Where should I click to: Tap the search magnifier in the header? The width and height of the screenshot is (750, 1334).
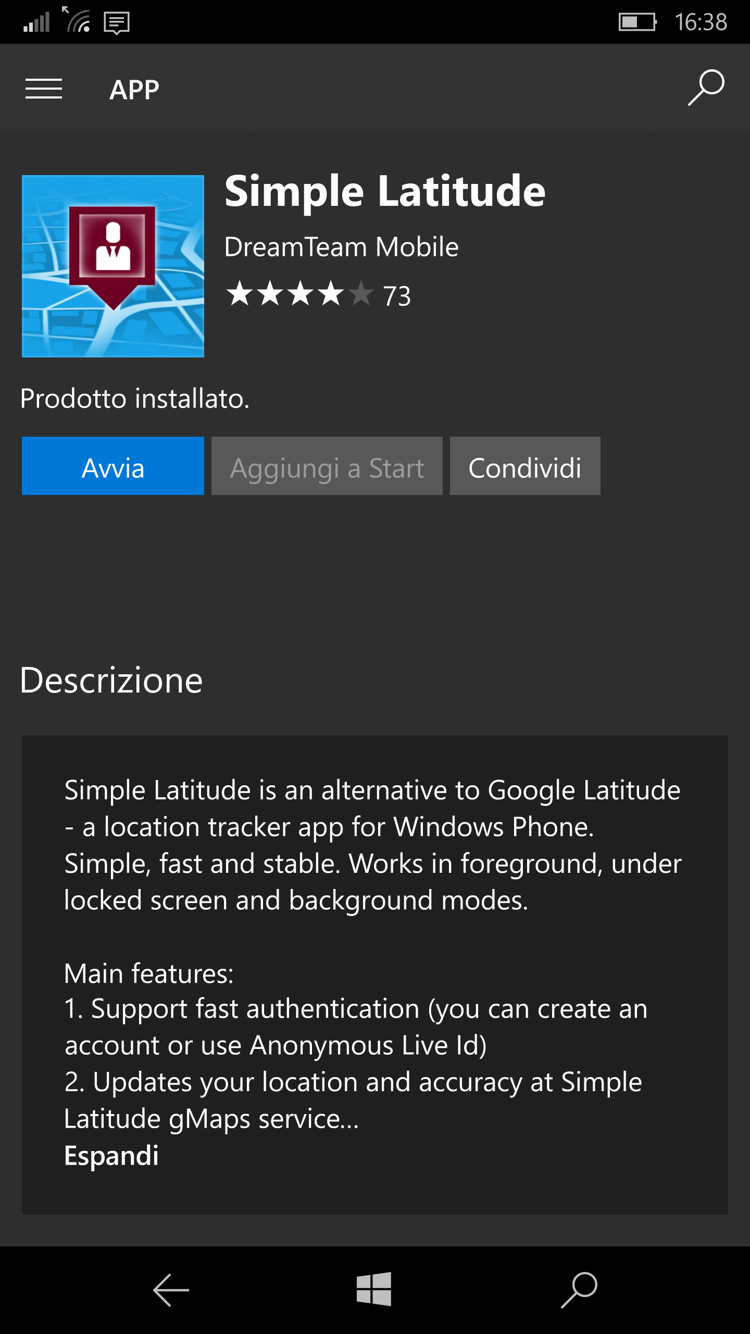pos(706,88)
